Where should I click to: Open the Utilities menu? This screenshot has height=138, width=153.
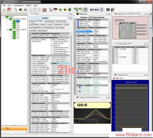[28, 6]
